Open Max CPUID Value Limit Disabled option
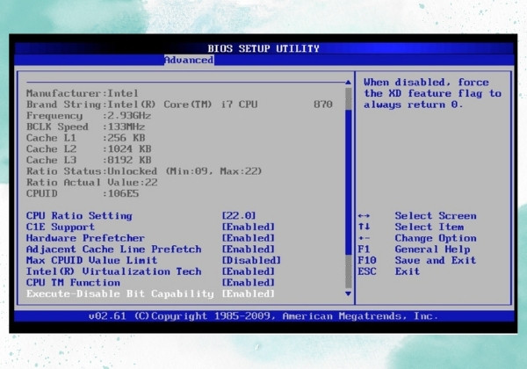527x369 pixels. coord(251,260)
